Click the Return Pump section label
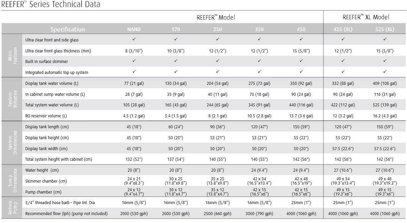407x223 pixels. [x=12, y=208]
